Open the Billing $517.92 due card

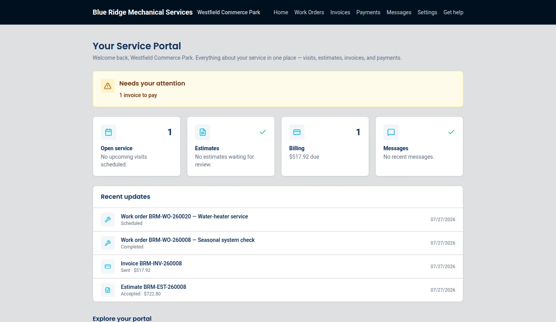tap(325, 146)
